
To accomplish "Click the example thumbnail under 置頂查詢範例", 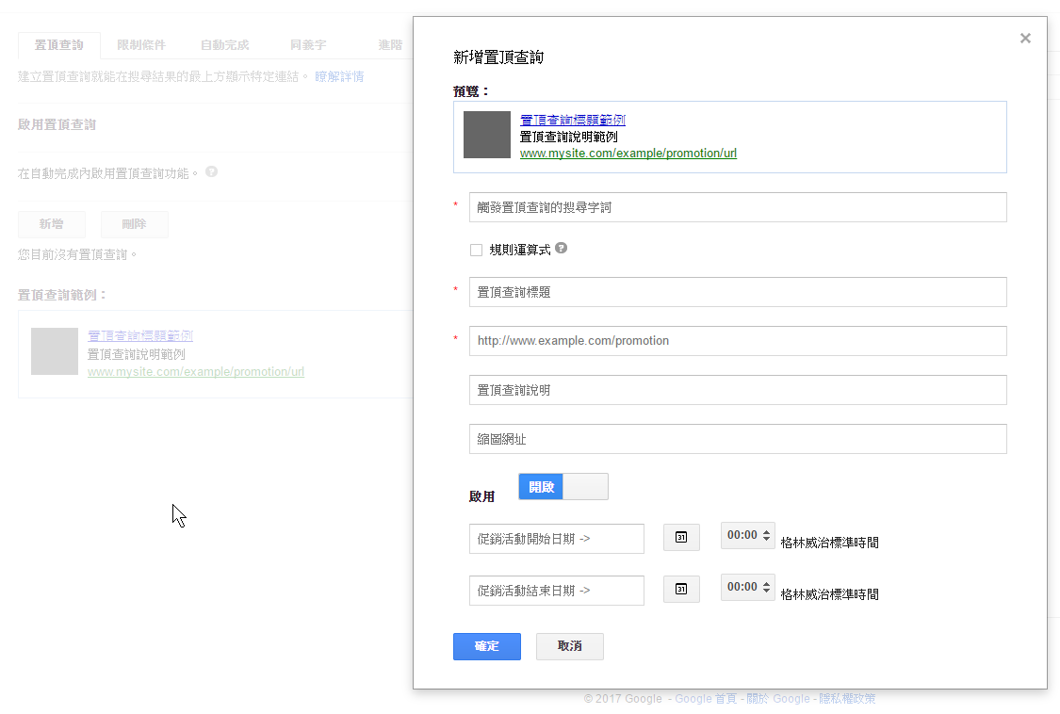I will click(x=54, y=352).
